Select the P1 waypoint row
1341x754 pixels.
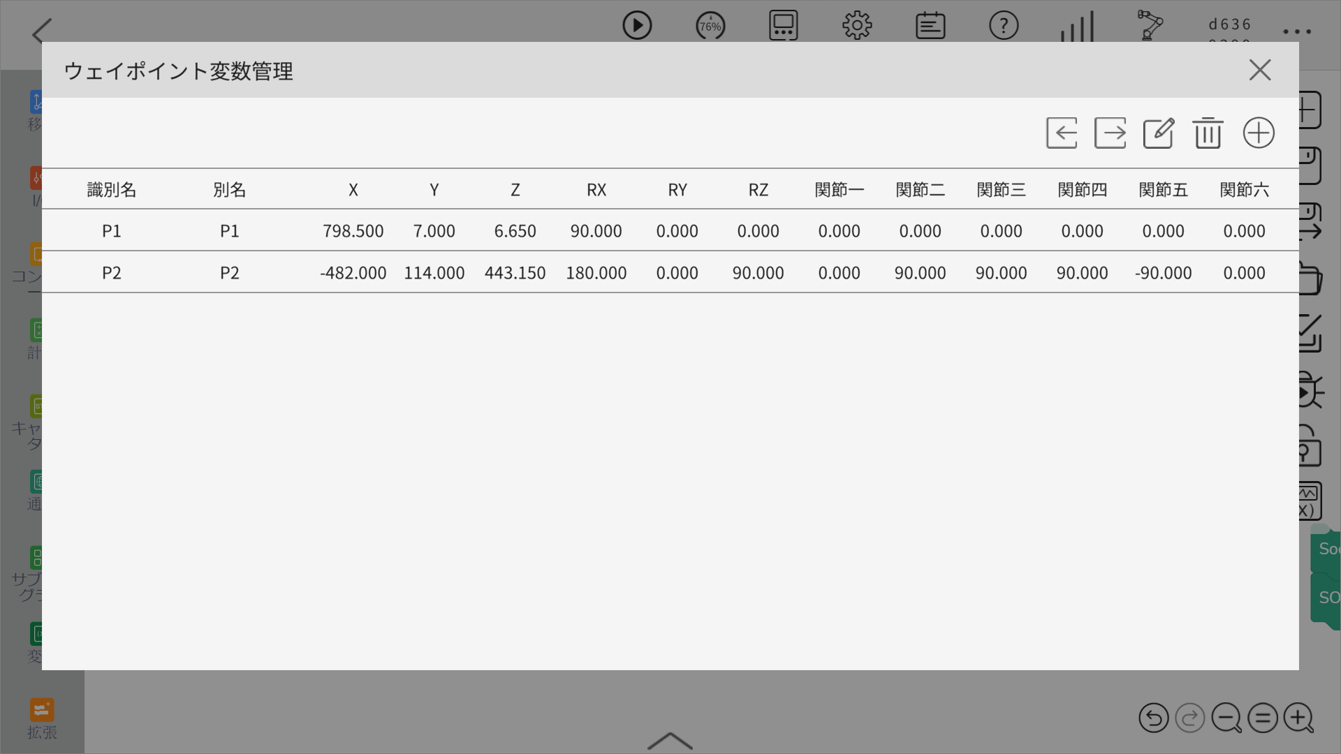[x=112, y=231]
